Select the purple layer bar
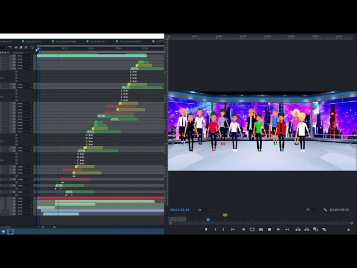 pos(103,211)
